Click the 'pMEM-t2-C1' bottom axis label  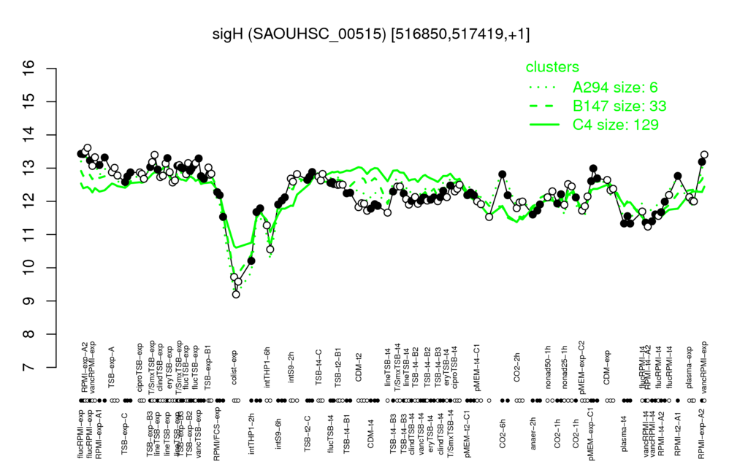466,432
